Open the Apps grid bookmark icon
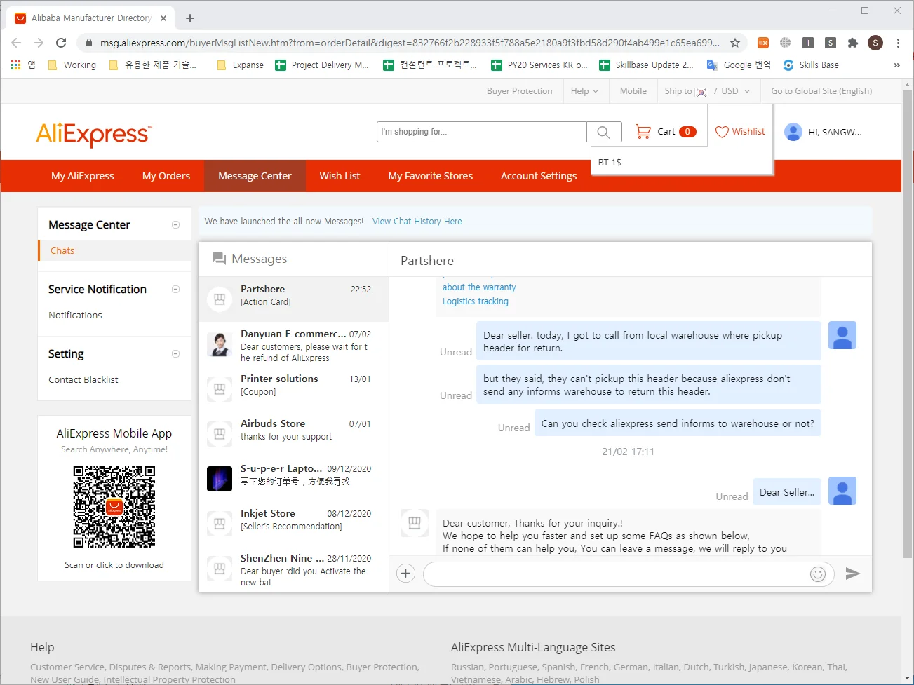 coord(16,65)
